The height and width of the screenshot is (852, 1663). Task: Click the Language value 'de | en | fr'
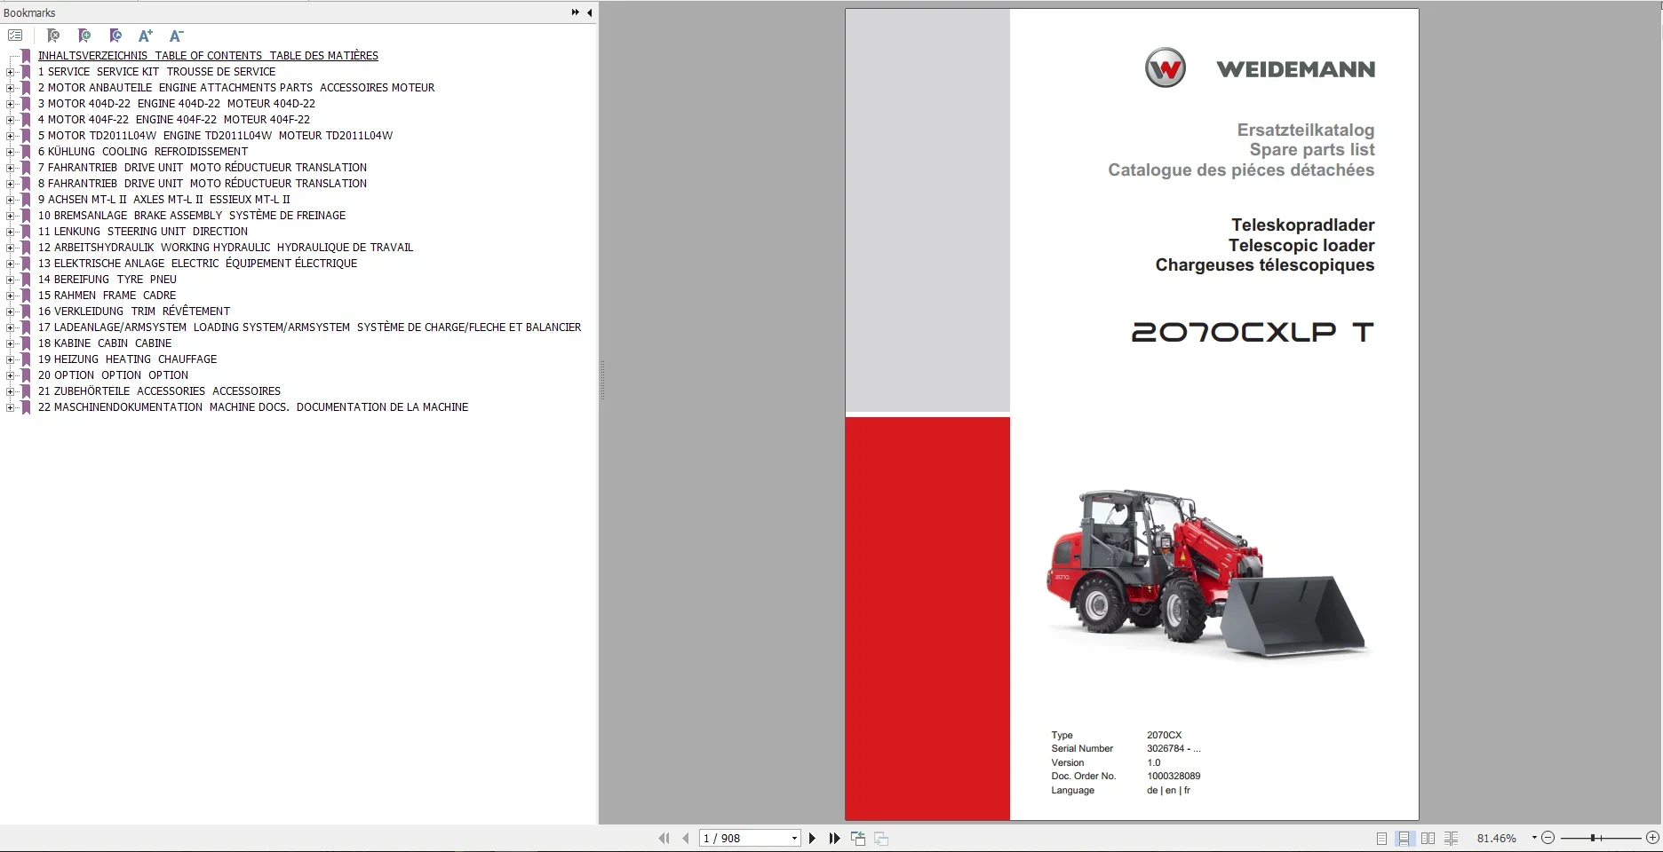[1168, 791]
